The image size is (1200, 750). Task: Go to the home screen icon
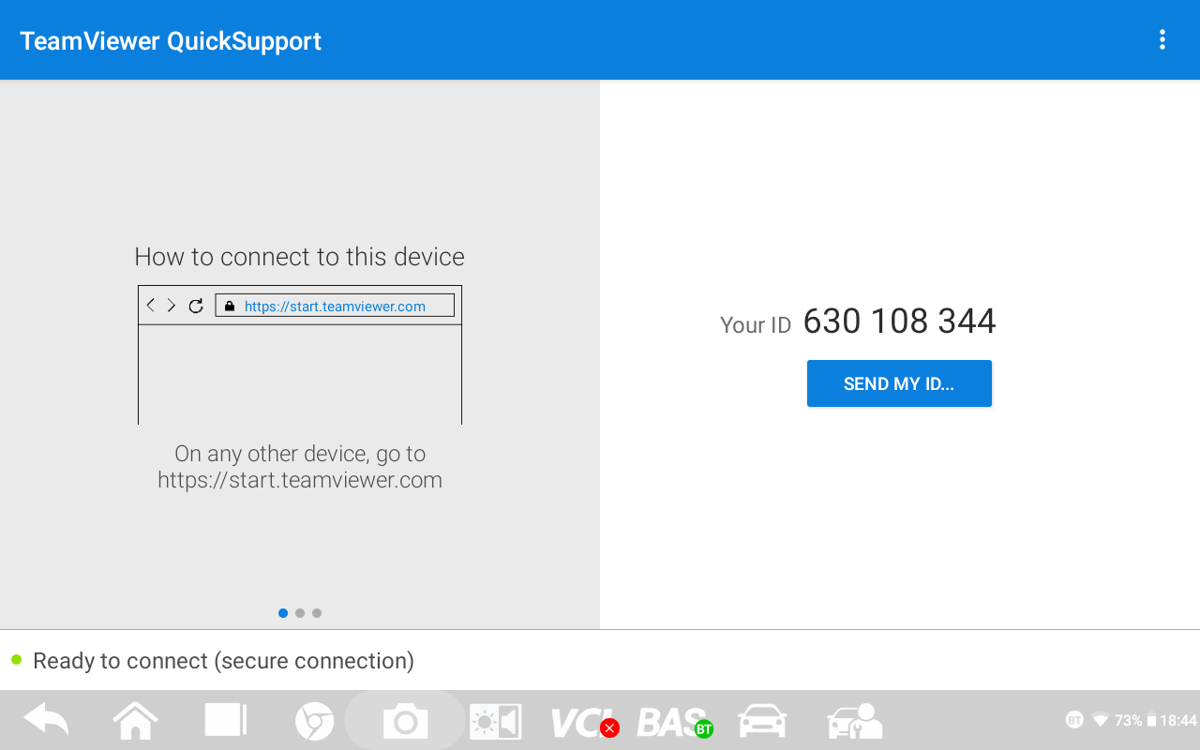point(135,721)
